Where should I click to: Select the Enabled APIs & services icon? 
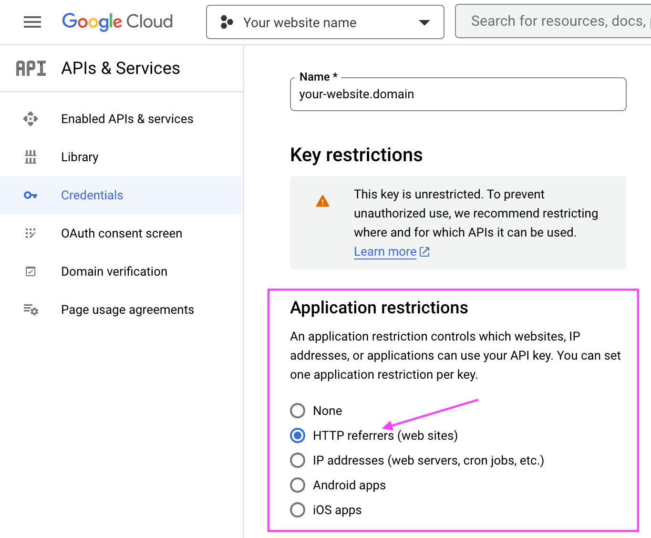[30, 119]
